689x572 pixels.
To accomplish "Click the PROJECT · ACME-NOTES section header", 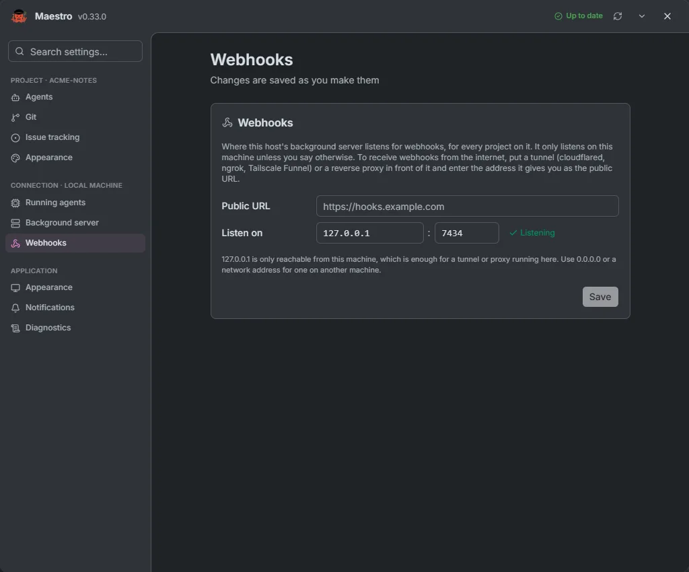I will click(54, 80).
